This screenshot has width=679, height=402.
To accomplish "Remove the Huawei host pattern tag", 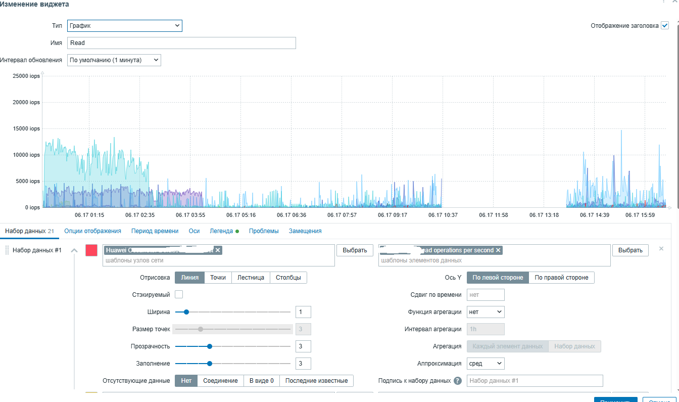I will click(x=218, y=250).
